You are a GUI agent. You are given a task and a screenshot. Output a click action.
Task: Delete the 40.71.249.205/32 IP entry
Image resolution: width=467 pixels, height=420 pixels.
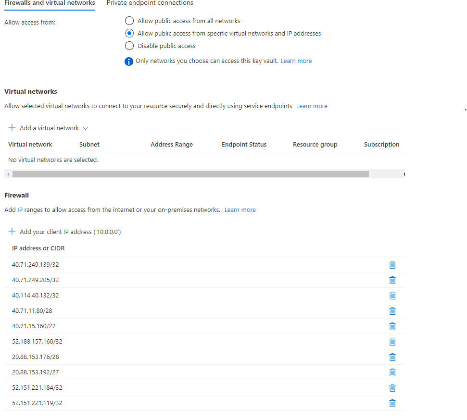click(x=392, y=280)
